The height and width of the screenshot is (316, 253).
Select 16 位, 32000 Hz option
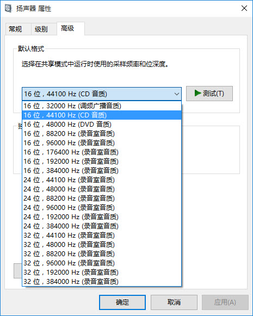pos(102,106)
